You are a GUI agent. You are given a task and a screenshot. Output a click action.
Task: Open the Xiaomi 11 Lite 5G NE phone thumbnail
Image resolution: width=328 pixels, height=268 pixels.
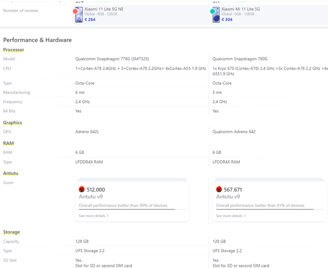[x=79, y=15]
